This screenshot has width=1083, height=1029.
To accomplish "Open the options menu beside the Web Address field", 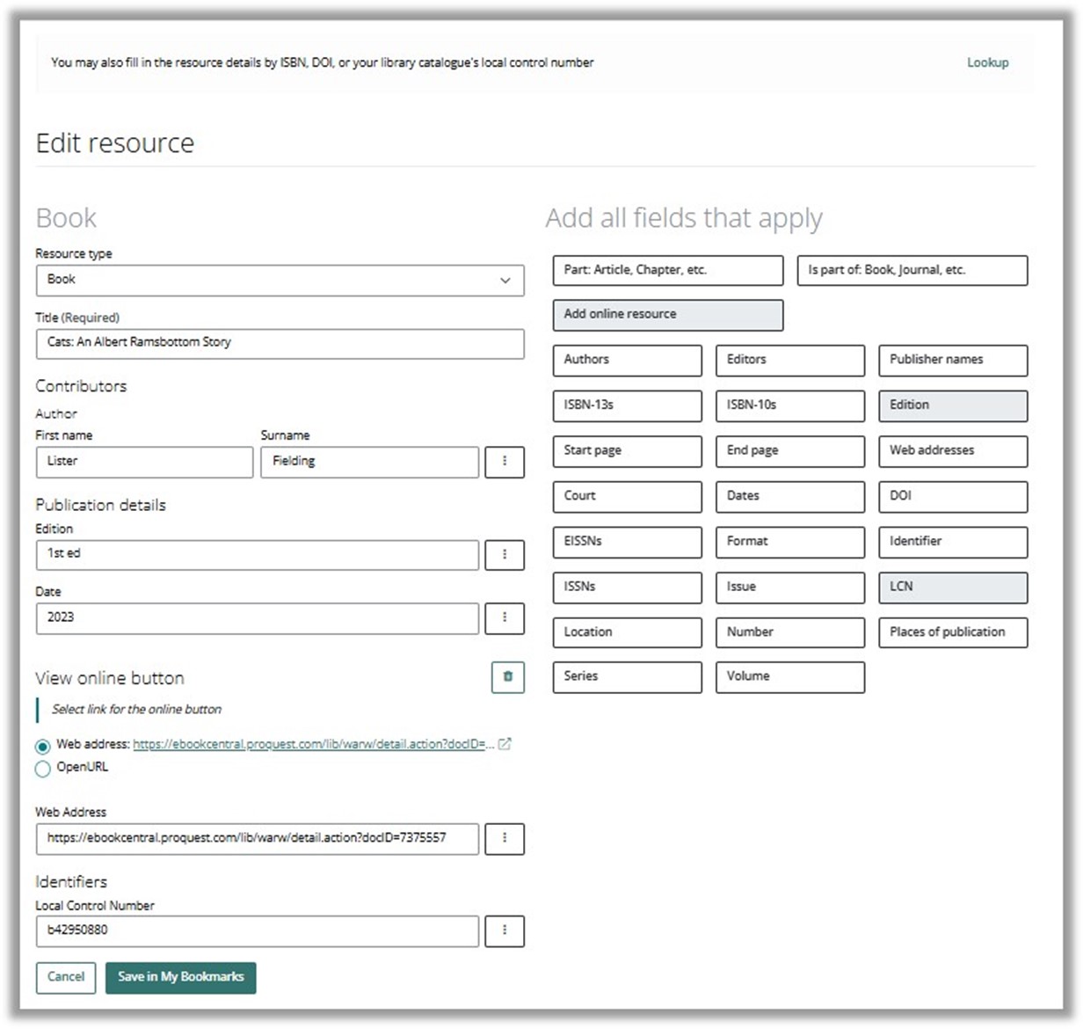I will point(505,839).
